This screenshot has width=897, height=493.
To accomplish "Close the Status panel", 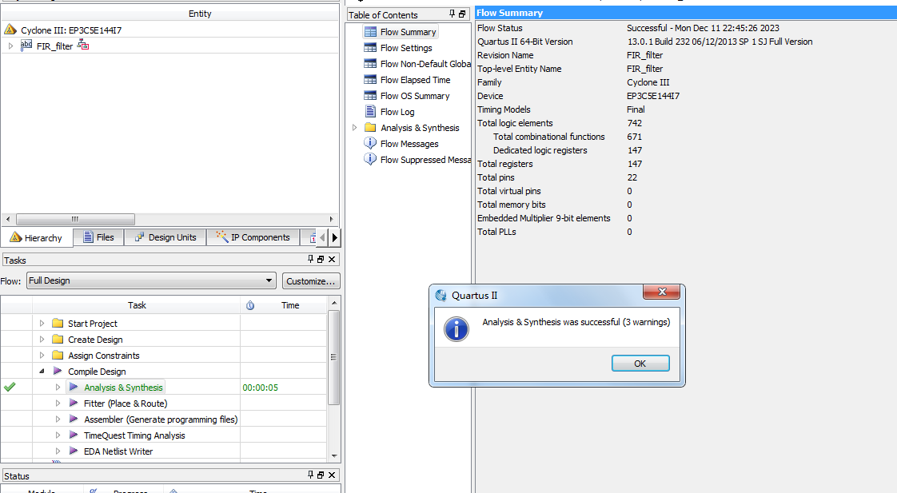I will click(331, 475).
